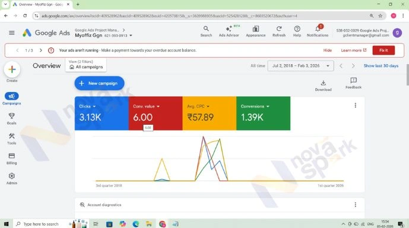
Task: Open the Notifications bell
Action: coord(318,31)
